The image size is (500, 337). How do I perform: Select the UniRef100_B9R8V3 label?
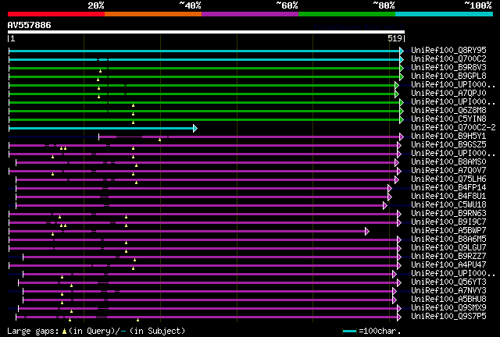448,68
